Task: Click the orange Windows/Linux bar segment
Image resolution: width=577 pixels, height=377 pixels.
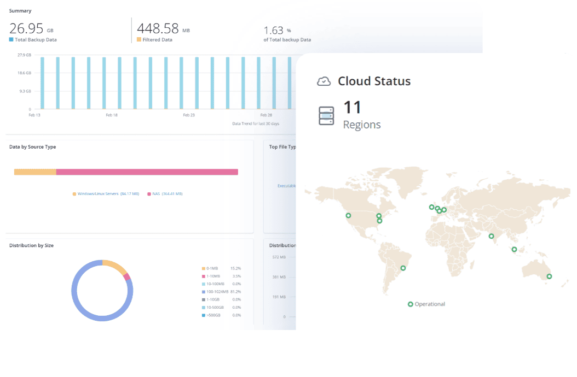Action: click(35, 172)
